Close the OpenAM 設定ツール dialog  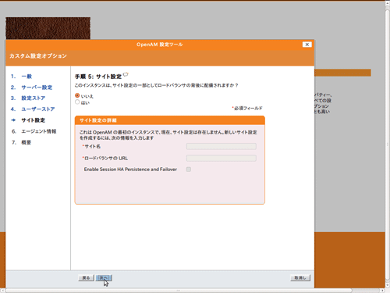coord(307,45)
